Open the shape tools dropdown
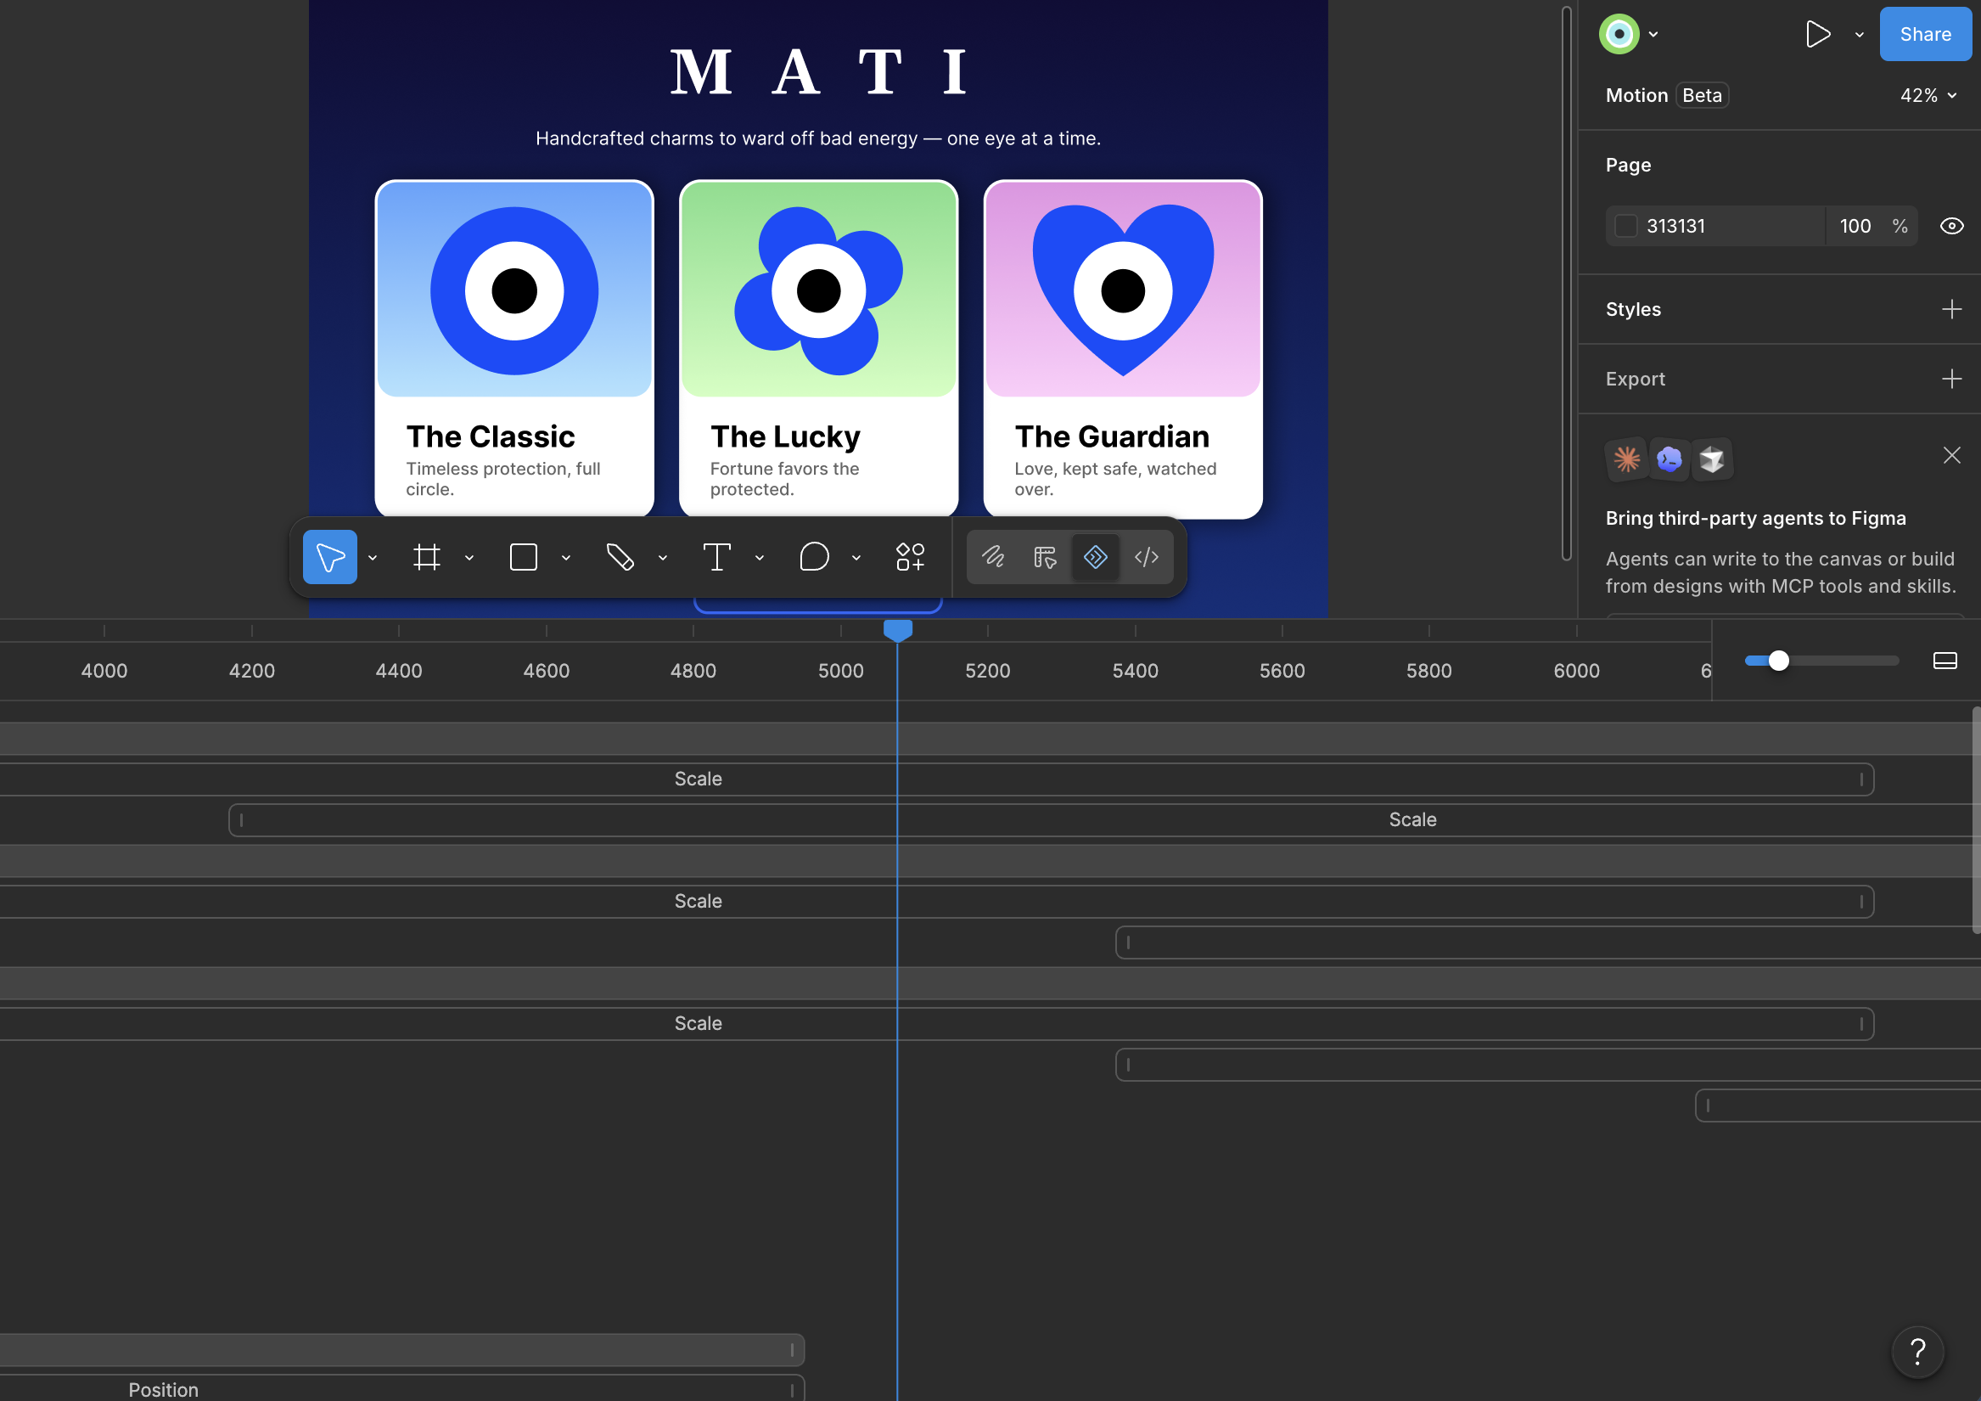The width and height of the screenshot is (1981, 1401). (566, 558)
